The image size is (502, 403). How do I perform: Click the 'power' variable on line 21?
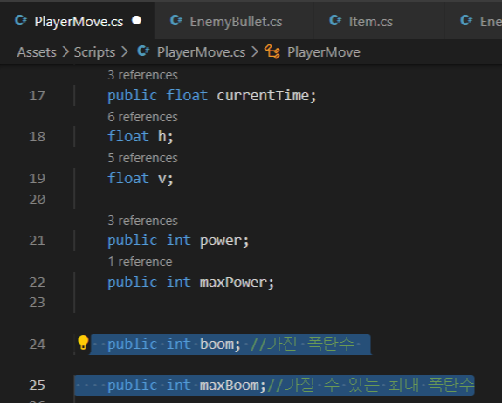click(x=221, y=241)
